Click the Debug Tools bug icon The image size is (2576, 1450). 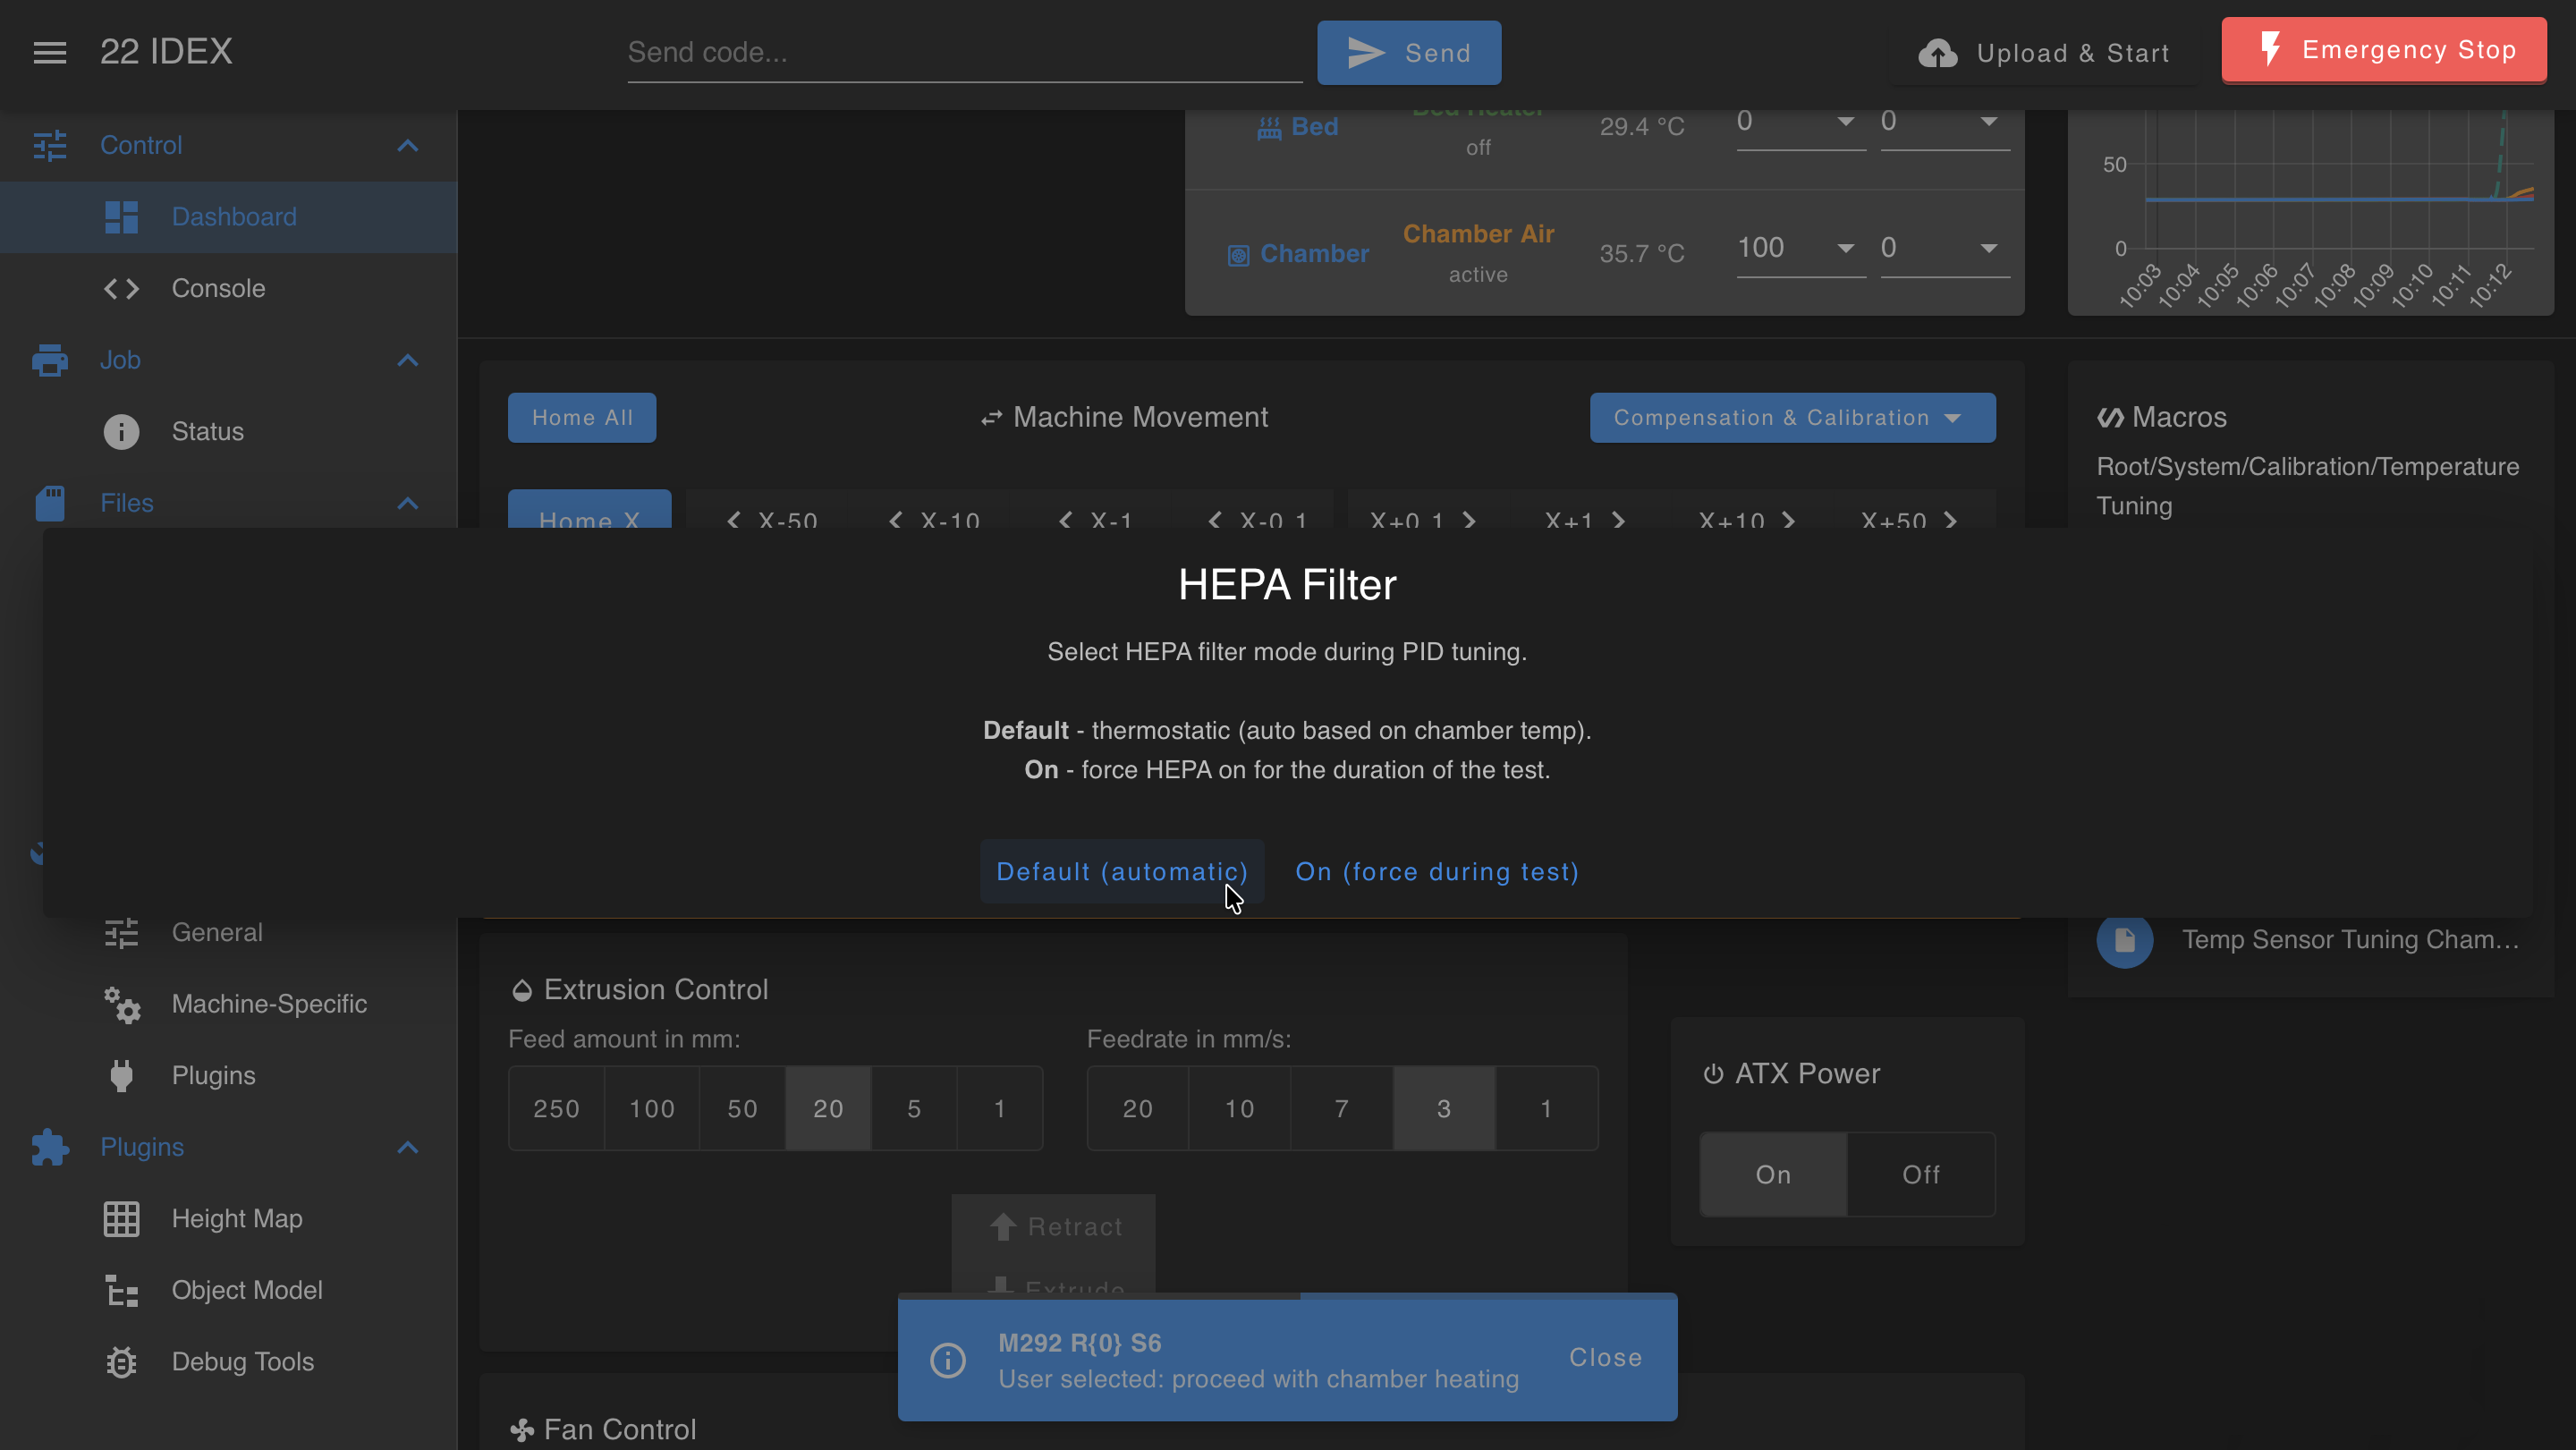point(121,1362)
